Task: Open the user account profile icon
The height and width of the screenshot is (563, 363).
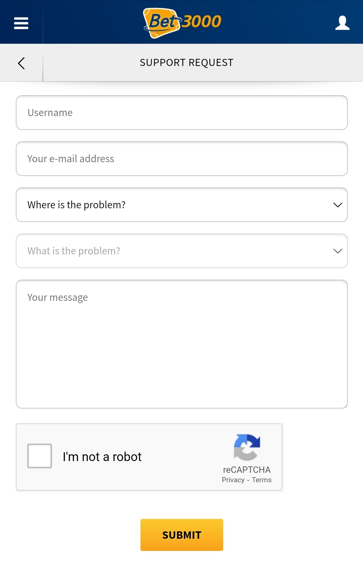Action: (x=342, y=23)
